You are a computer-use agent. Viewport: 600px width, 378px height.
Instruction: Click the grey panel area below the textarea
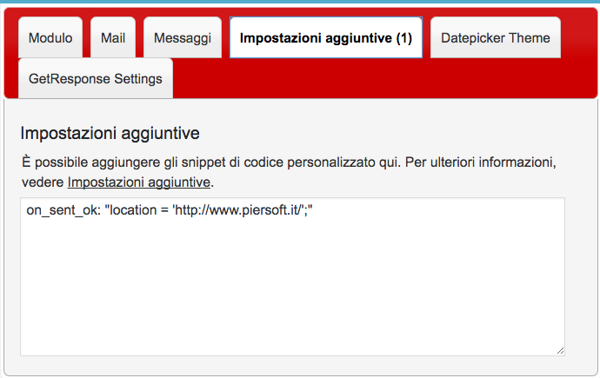[x=292, y=365]
